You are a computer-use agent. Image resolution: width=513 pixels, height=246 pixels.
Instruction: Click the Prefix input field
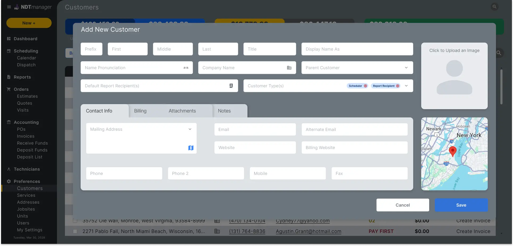pos(92,49)
